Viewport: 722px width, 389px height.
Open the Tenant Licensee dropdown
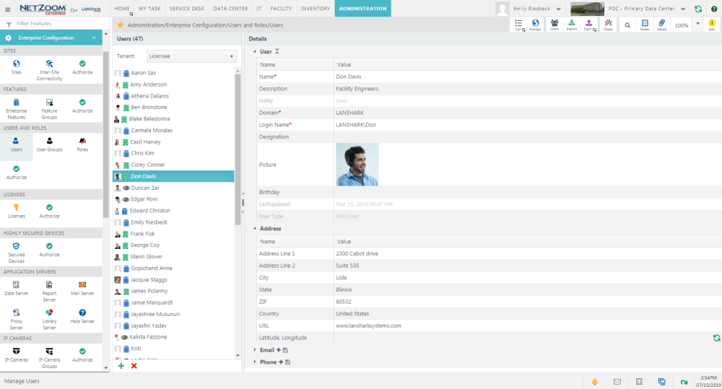coord(191,56)
